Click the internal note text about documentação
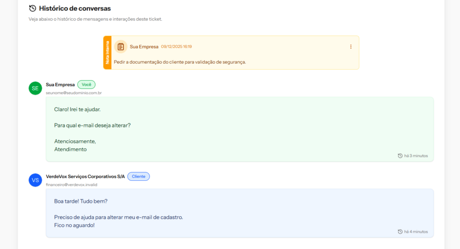 [180, 62]
